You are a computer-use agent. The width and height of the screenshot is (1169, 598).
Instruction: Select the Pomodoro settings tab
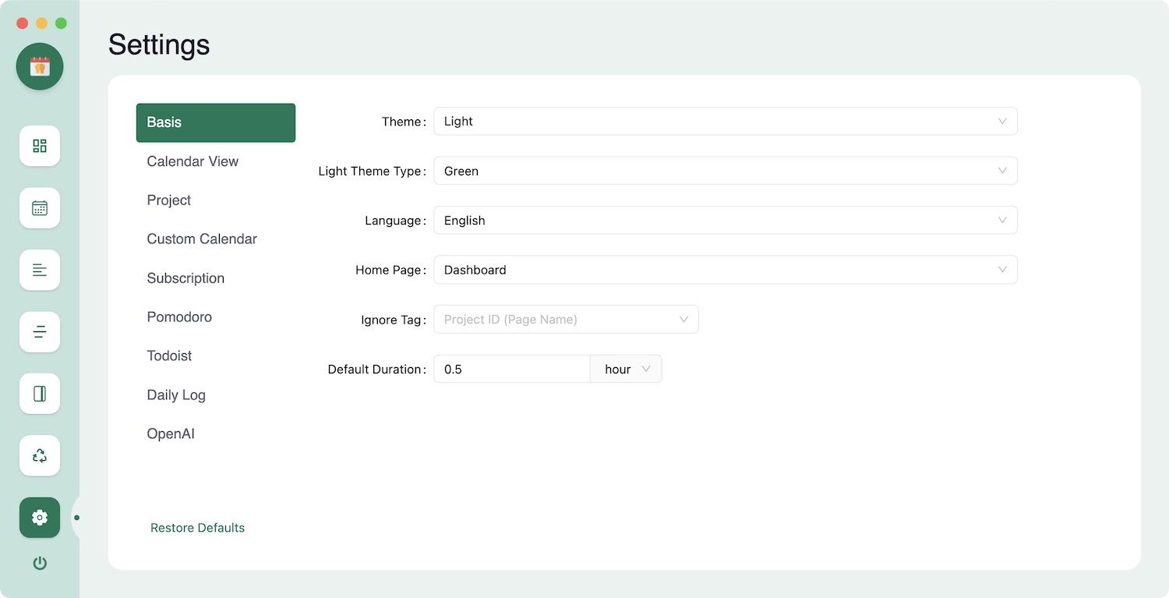179,317
